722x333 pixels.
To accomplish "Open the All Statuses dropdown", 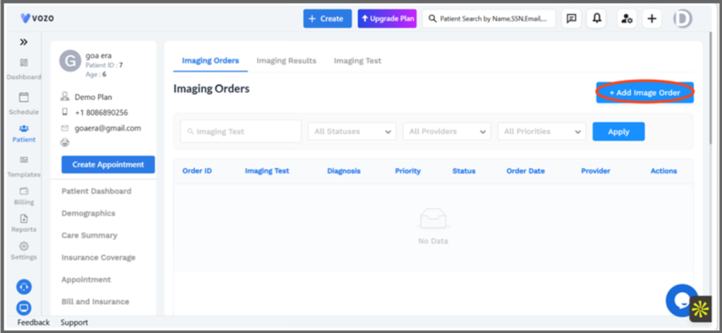I will coord(352,131).
